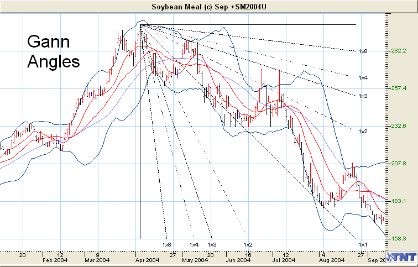
Task: Click the 1x1 Gann angle label
Action: point(363,244)
